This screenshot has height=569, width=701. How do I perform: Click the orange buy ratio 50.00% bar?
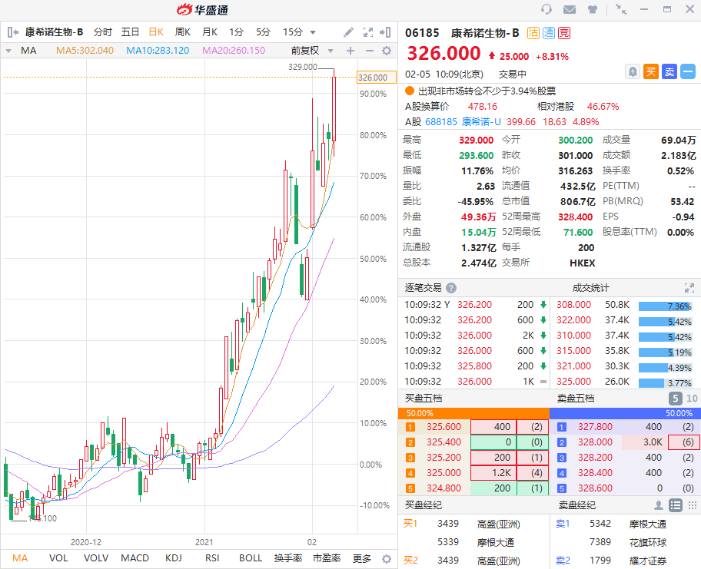pos(473,413)
